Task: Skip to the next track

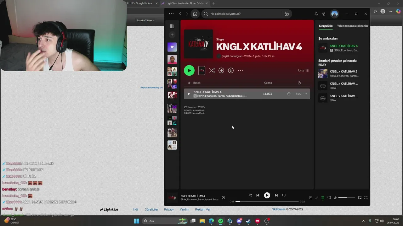Action: 276,195
